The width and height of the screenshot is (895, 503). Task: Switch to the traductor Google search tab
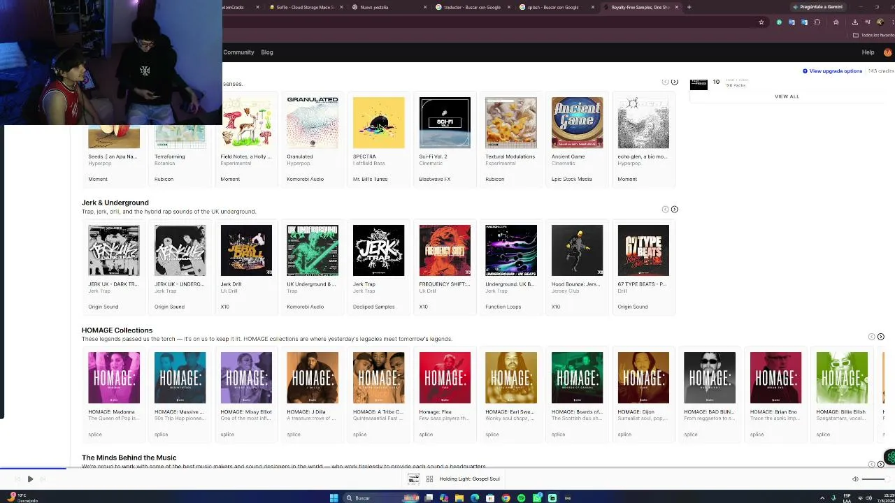[472, 7]
